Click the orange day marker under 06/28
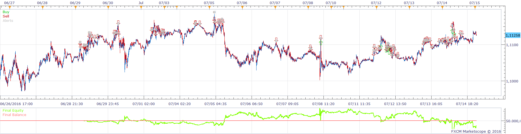Viewport: 521px width, 134px height. (43, 8)
